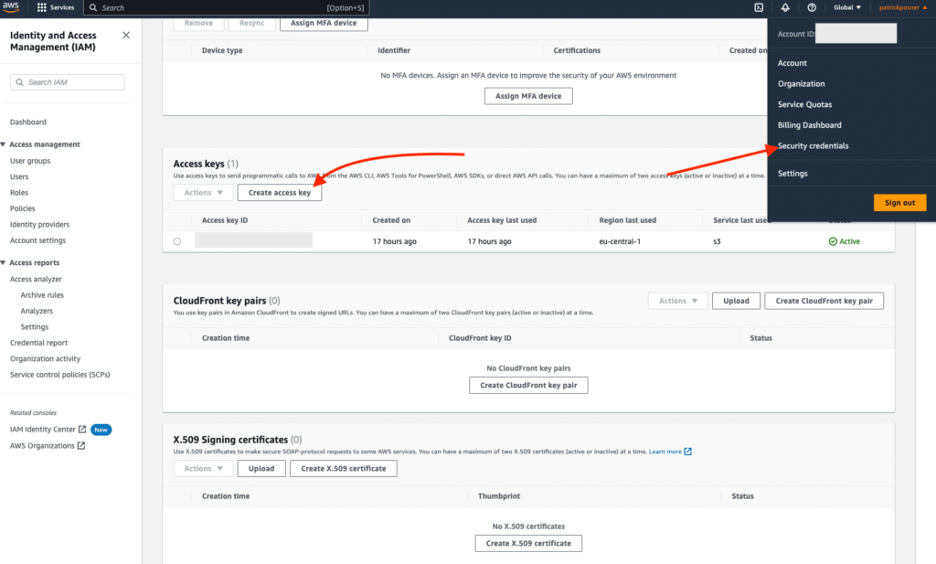Open the patrickposner account menu

pos(902,7)
